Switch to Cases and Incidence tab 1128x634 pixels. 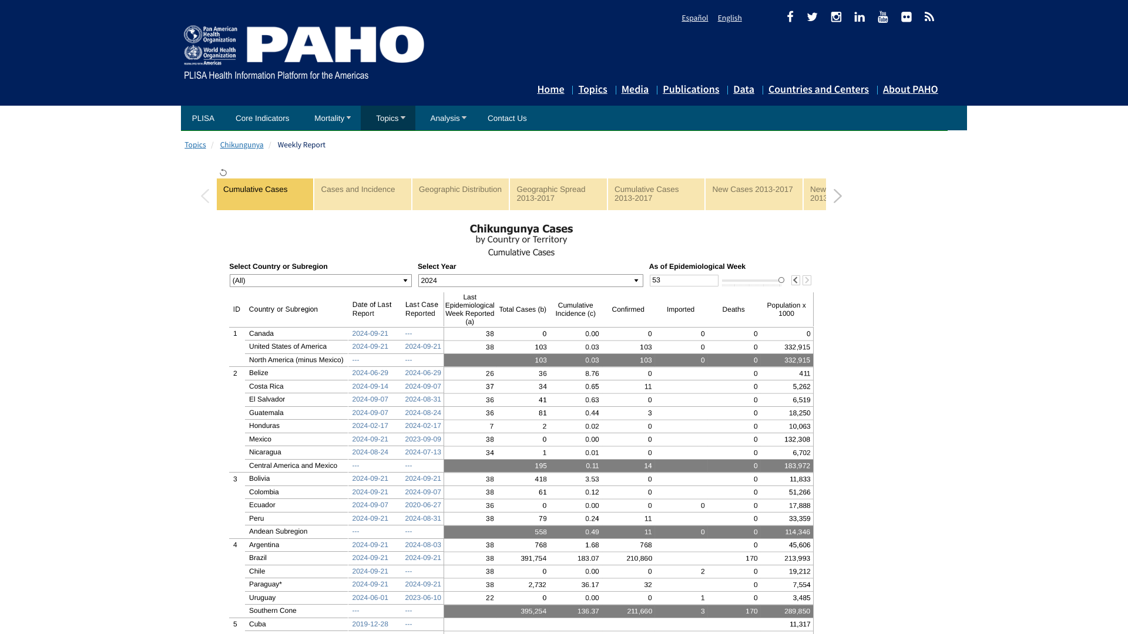(362, 194)
